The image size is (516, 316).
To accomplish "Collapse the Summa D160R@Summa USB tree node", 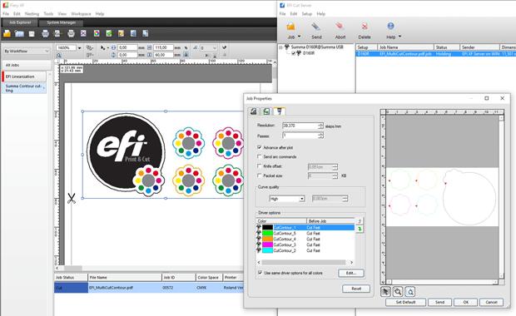I will pos(280,47).
